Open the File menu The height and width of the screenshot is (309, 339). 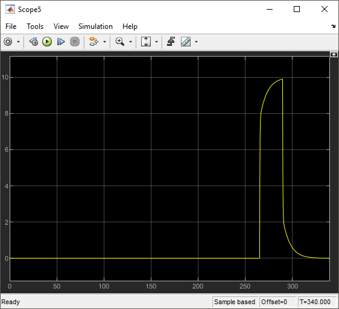[11, 27]
